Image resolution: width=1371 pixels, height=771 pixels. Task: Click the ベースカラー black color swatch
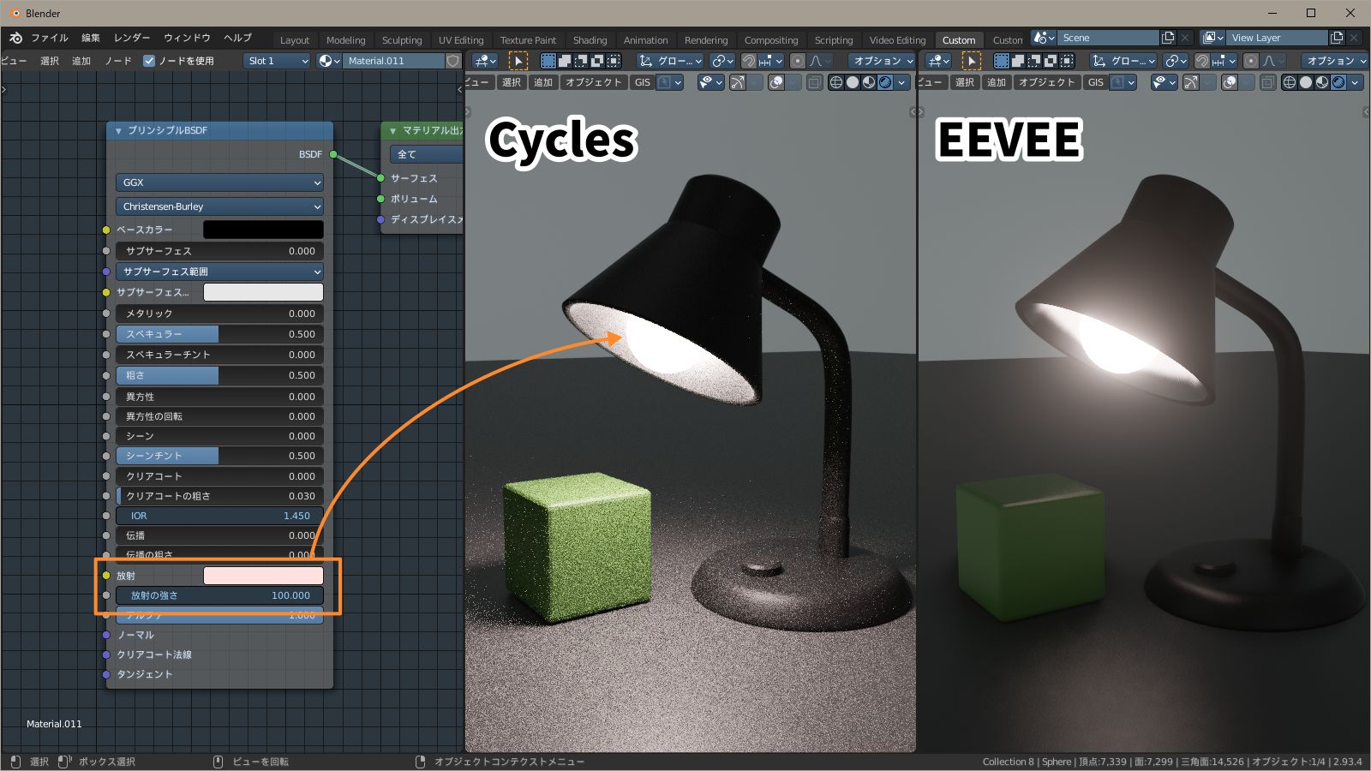[263, 230]
